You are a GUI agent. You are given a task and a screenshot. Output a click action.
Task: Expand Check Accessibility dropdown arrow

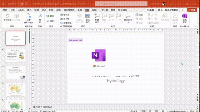point(32,22)
